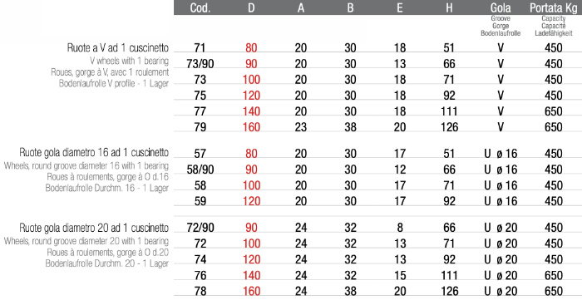Select the capacity 650 for code 78
Screen dimensions: 582x300
point(554,291)
